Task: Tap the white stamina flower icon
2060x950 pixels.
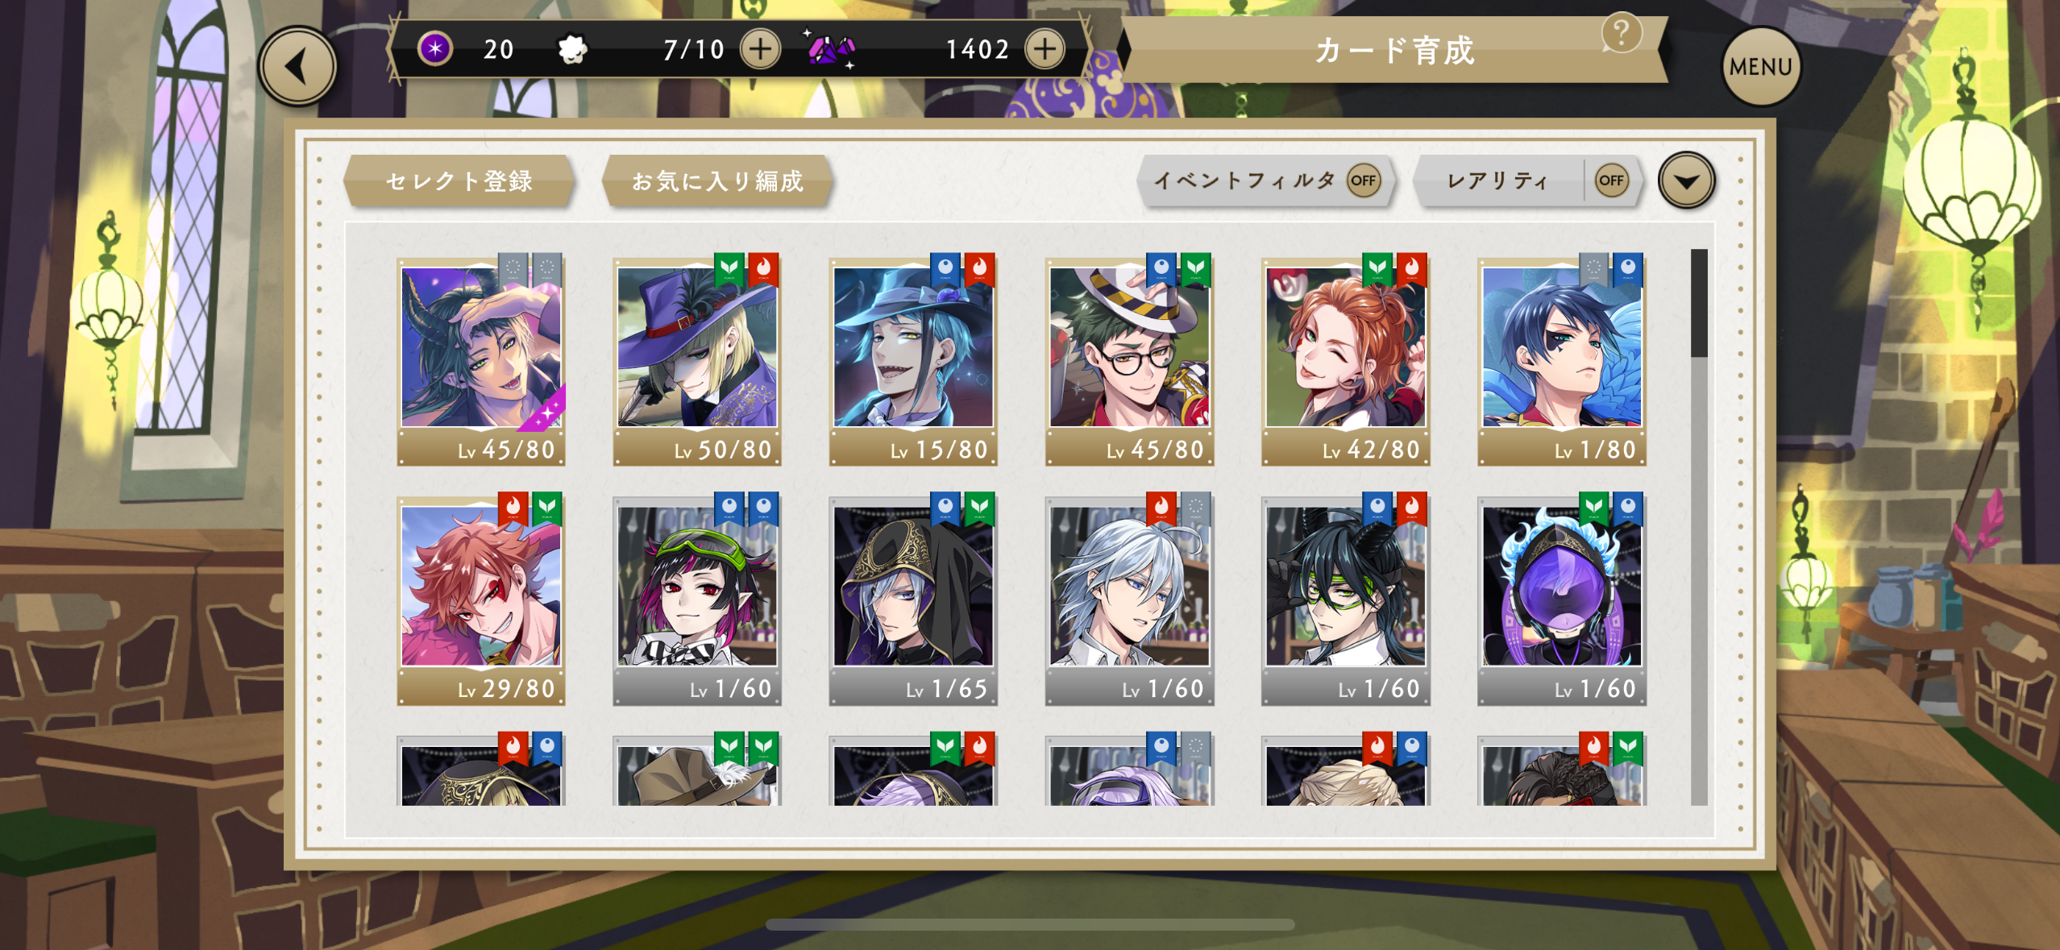Action: [x=572, y=50]
